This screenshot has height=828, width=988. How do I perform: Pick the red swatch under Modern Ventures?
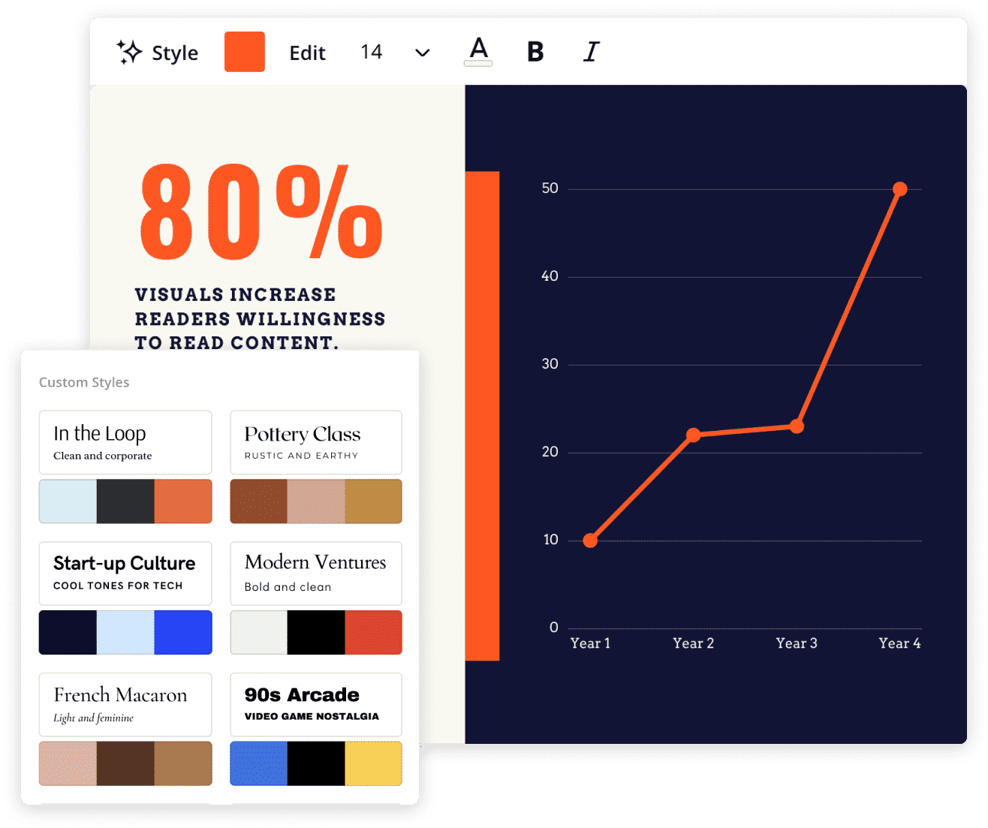tap(374, 632)
